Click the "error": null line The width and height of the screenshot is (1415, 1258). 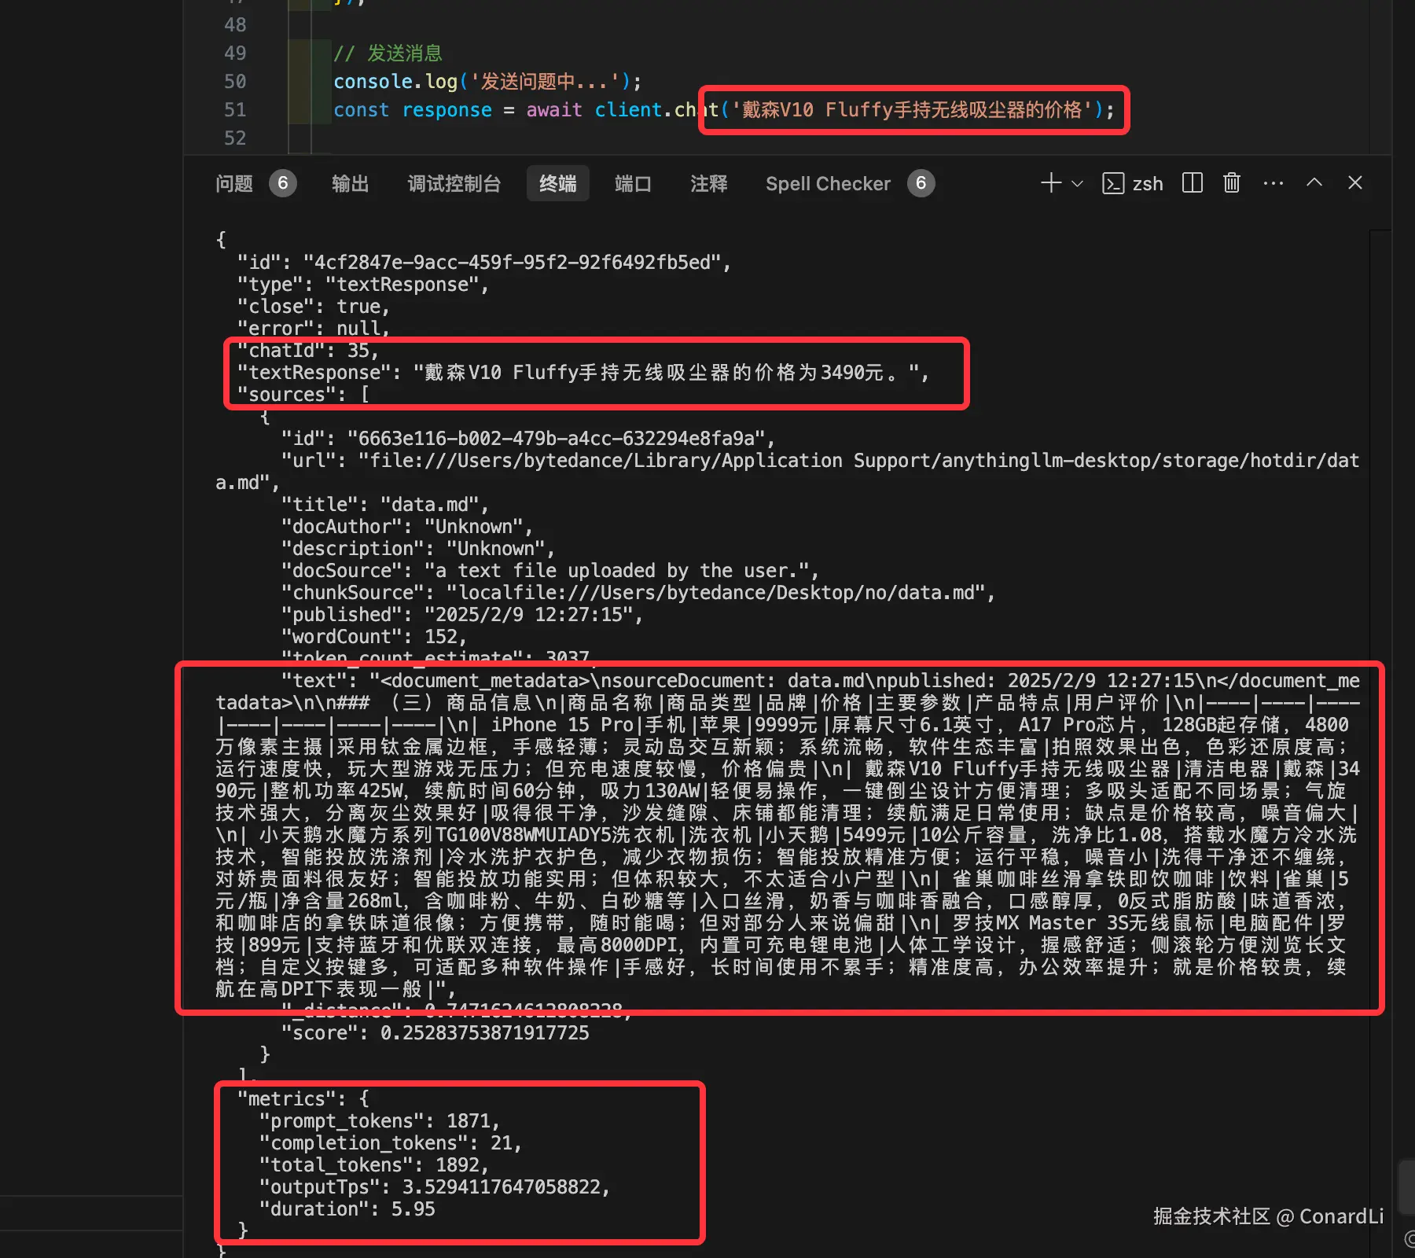(313, 329)
